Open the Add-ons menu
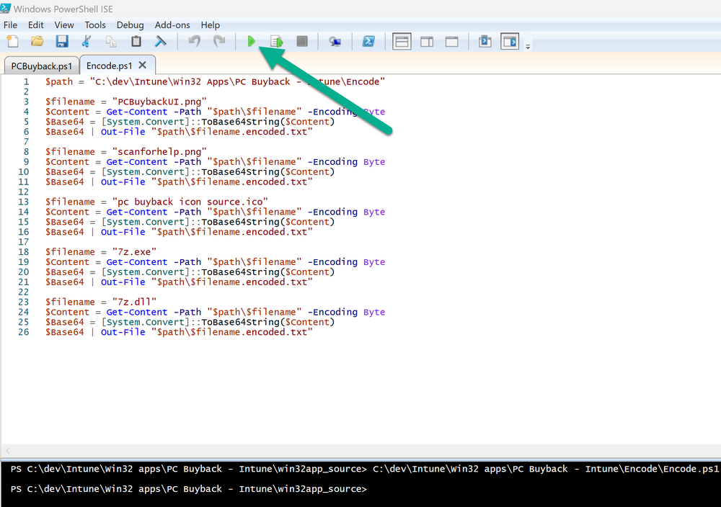The width and height of the screenshot is (721, 507). 172,24
